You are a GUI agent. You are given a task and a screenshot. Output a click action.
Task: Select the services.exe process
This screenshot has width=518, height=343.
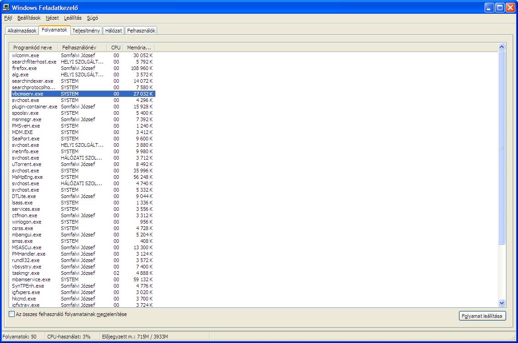pyautogui.click(x=83, y=209)
